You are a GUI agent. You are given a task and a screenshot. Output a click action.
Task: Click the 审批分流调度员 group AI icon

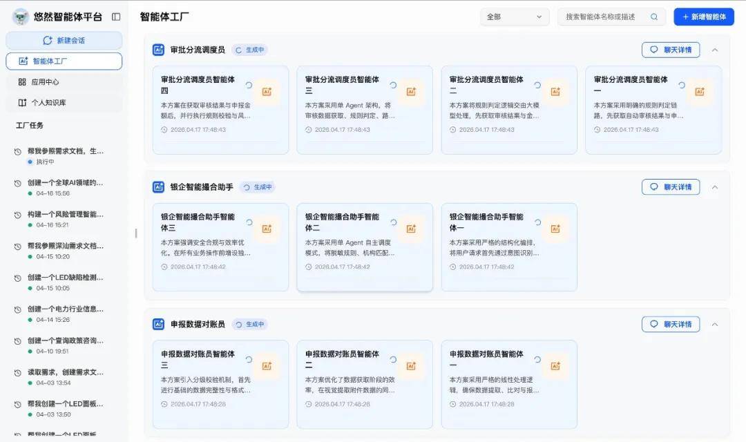click(x=158, y=50)
